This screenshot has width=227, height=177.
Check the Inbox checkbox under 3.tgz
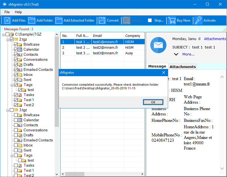[x=16, y=145]
